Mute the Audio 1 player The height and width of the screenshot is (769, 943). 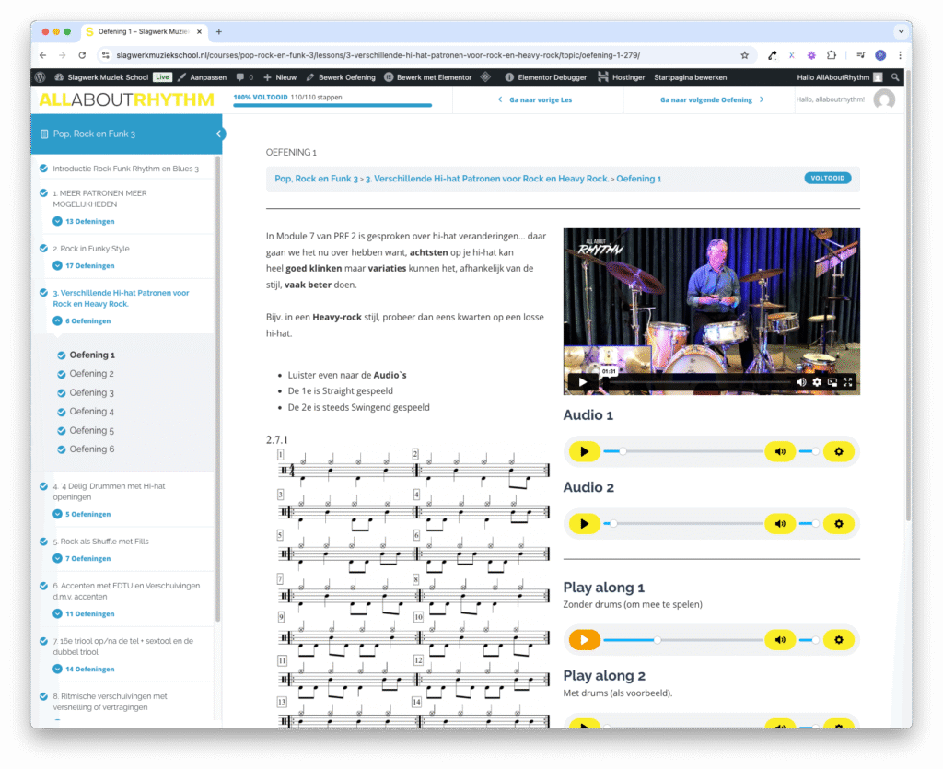tap(780, 451)
